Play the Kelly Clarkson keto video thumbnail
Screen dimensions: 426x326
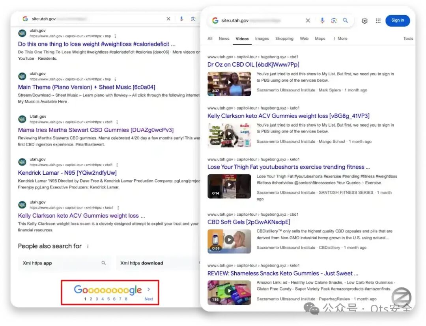(x=229, y=135)
